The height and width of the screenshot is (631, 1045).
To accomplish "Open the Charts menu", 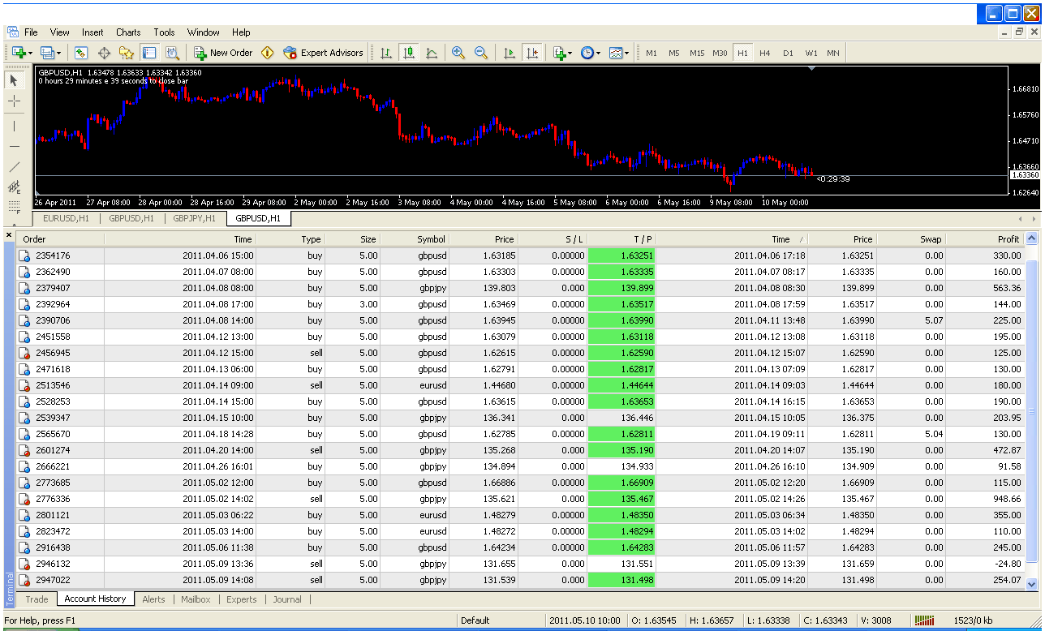I will (128, 32).
